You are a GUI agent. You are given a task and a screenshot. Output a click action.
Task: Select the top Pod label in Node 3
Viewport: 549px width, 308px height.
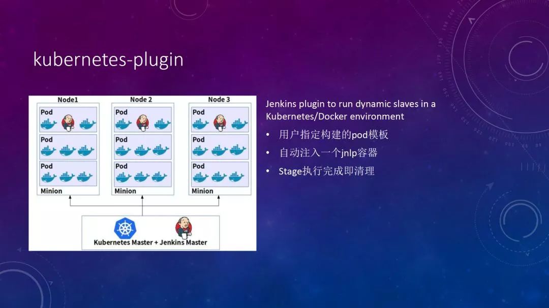click(199, 112)
